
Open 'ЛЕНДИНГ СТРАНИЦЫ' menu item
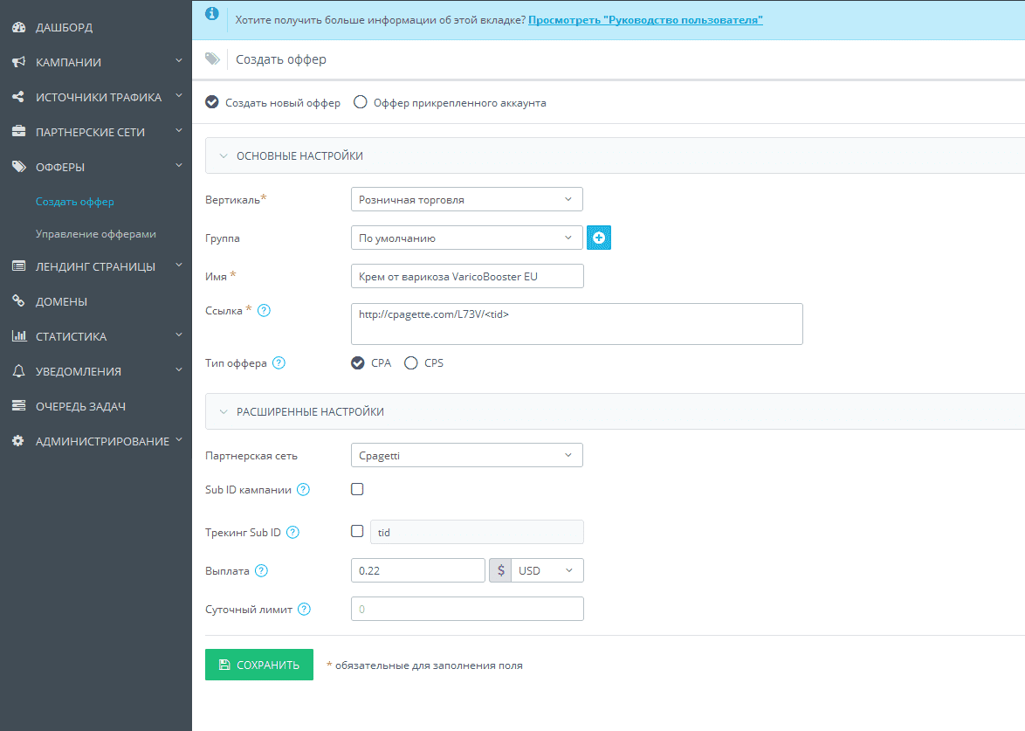pos(95,266)
